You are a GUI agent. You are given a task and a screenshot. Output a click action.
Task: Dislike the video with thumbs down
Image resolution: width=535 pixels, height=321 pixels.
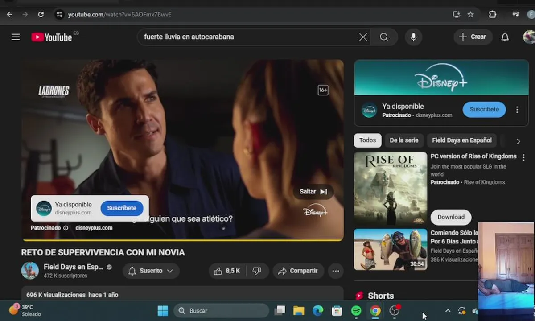point(257,271)
